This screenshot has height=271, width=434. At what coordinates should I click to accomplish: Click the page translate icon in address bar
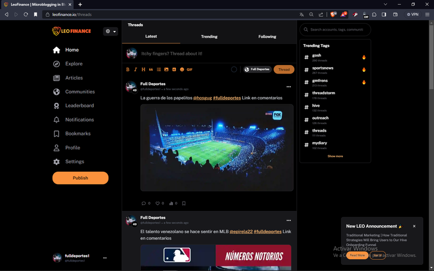pos(302,15)
